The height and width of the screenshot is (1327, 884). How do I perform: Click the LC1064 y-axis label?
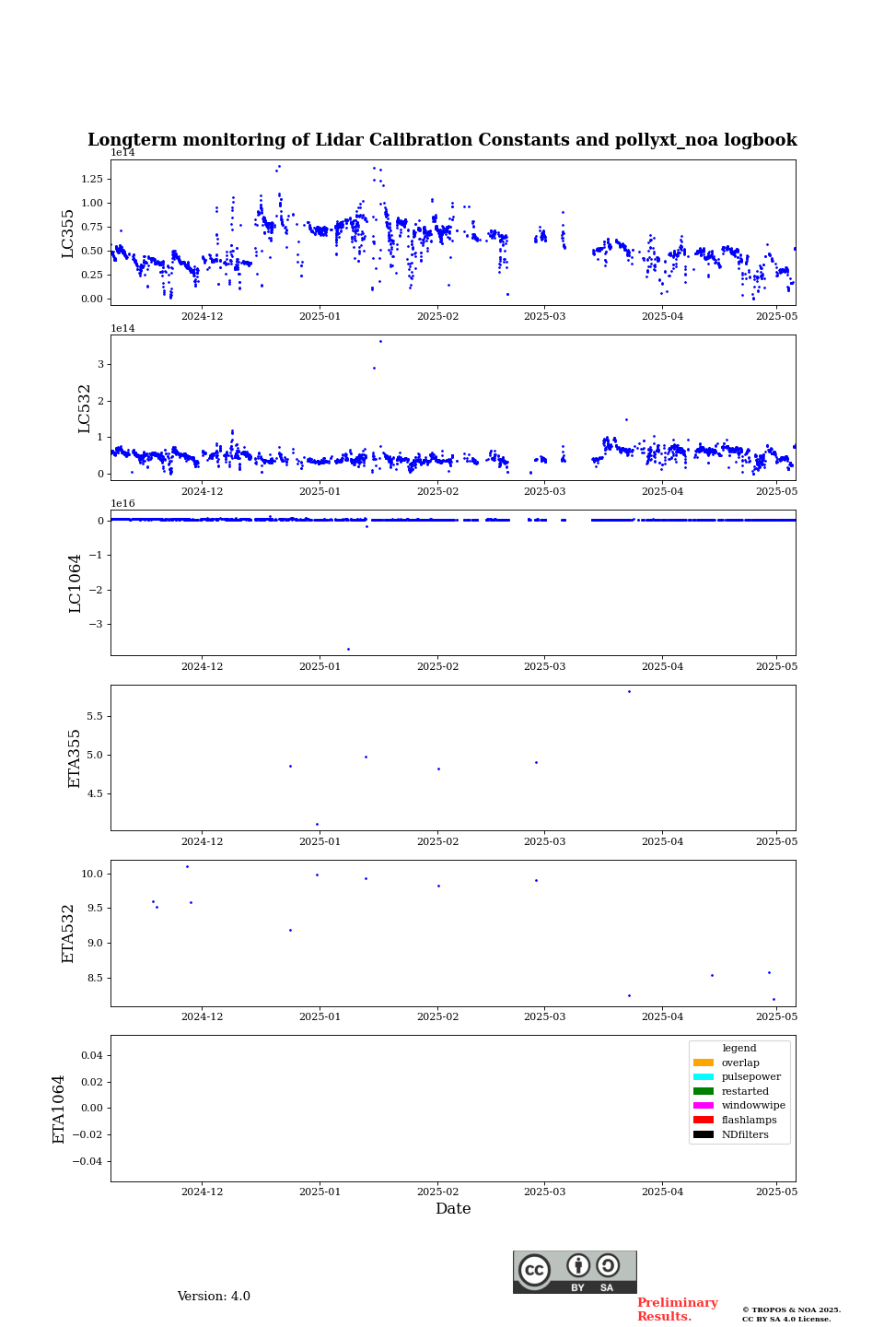coord(76,583)
